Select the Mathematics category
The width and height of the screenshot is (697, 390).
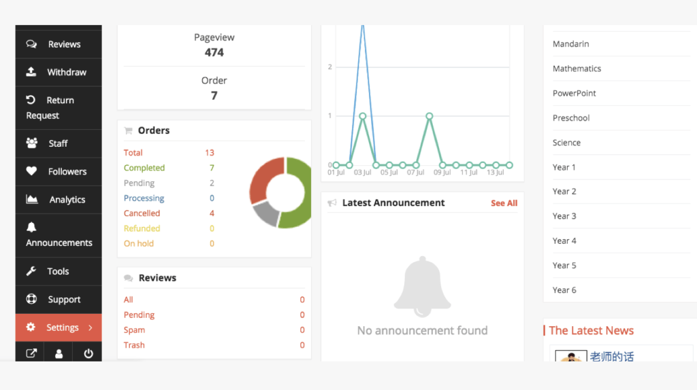point(577,69)
